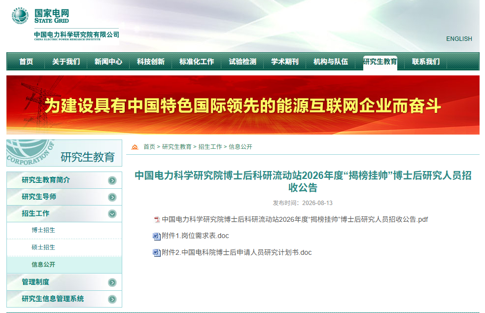This screenshot has width=485, height=313.
Task: Select 硕士招生 submenu item
Action: point(43,247)
